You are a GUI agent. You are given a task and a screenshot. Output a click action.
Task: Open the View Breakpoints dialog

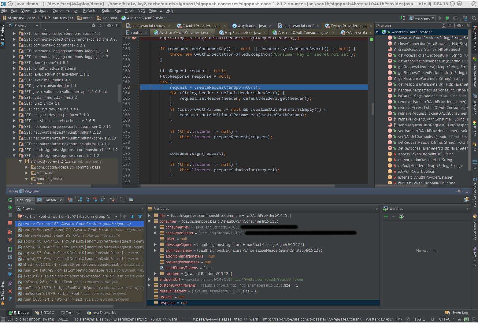(x=10, y=232)
